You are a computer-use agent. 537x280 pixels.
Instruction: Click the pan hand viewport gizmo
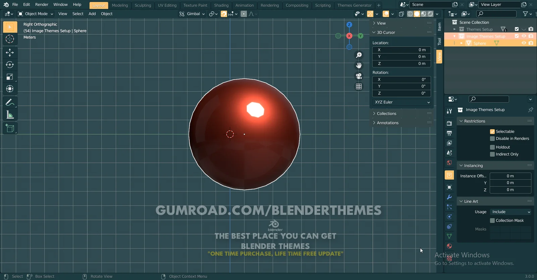click(359, 65)
